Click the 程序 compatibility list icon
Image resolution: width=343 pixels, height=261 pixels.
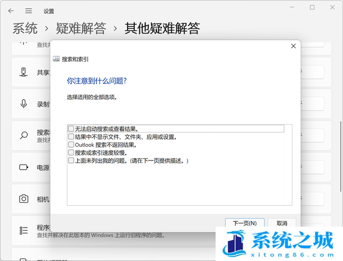click(x=24, y=231)
